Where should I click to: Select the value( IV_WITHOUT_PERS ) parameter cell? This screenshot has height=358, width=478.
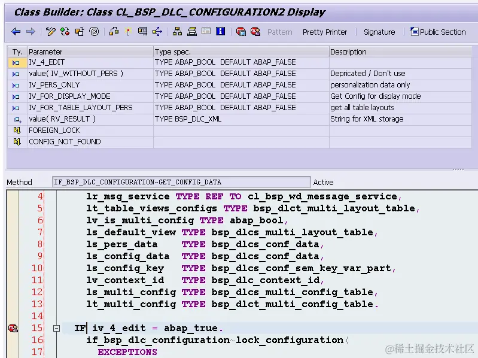coord(90,74)
